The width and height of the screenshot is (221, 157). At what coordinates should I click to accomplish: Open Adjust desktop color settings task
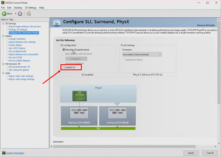point(22,42)
